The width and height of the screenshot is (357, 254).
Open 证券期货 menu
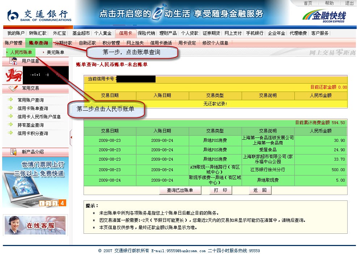(x=211, y=33)
